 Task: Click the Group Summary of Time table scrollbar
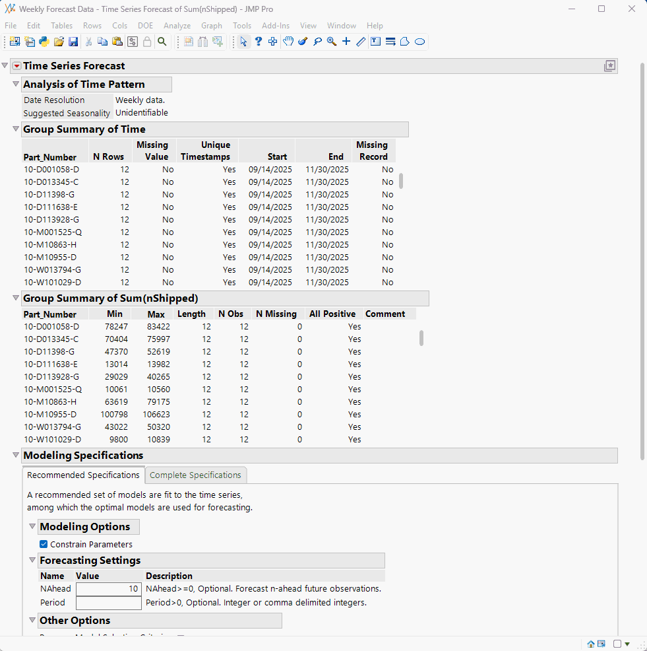(x=400, y=181)
